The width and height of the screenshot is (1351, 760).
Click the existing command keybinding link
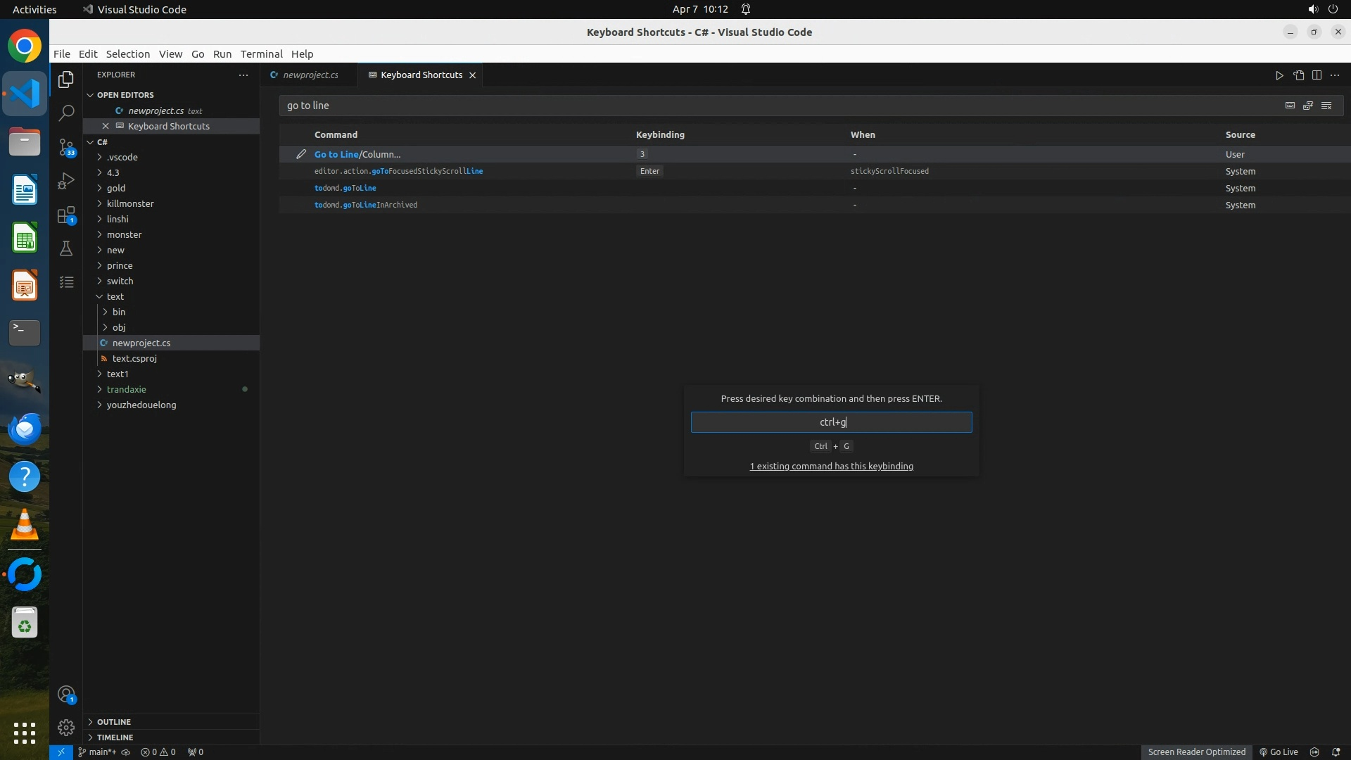point(831,466)
